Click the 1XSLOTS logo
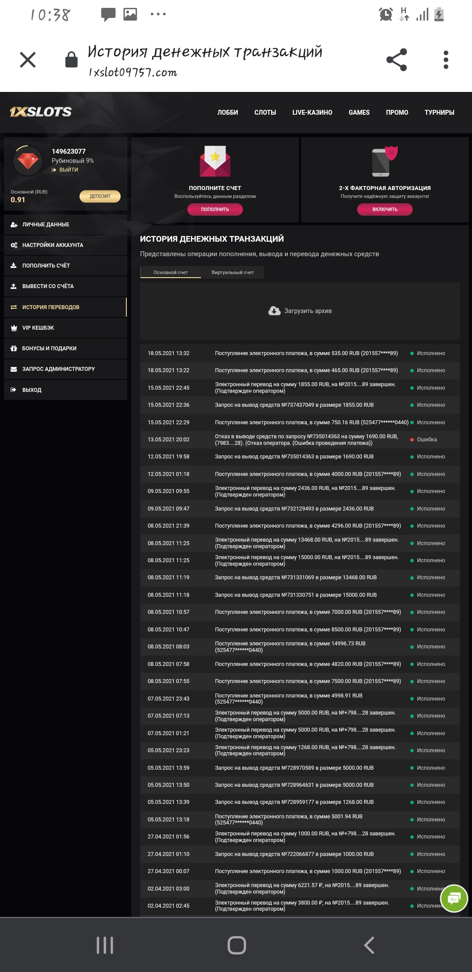 pyautogui.click(x=41, y=112)
